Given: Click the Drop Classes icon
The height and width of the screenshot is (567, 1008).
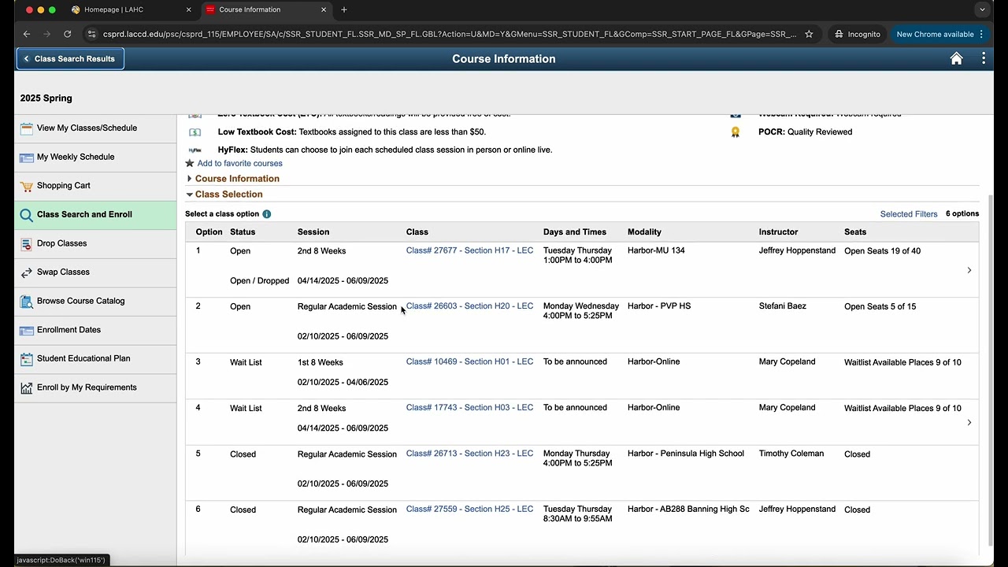Looking at the screenshot, I should tap(27, 243).
